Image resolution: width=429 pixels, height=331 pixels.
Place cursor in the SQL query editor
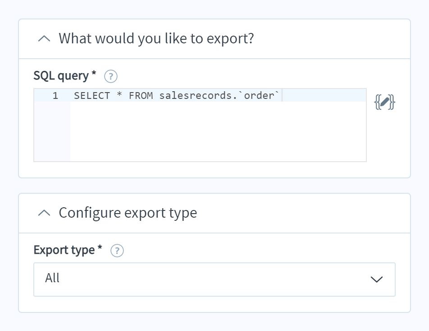pyautogui.click(x=203, y=126)
